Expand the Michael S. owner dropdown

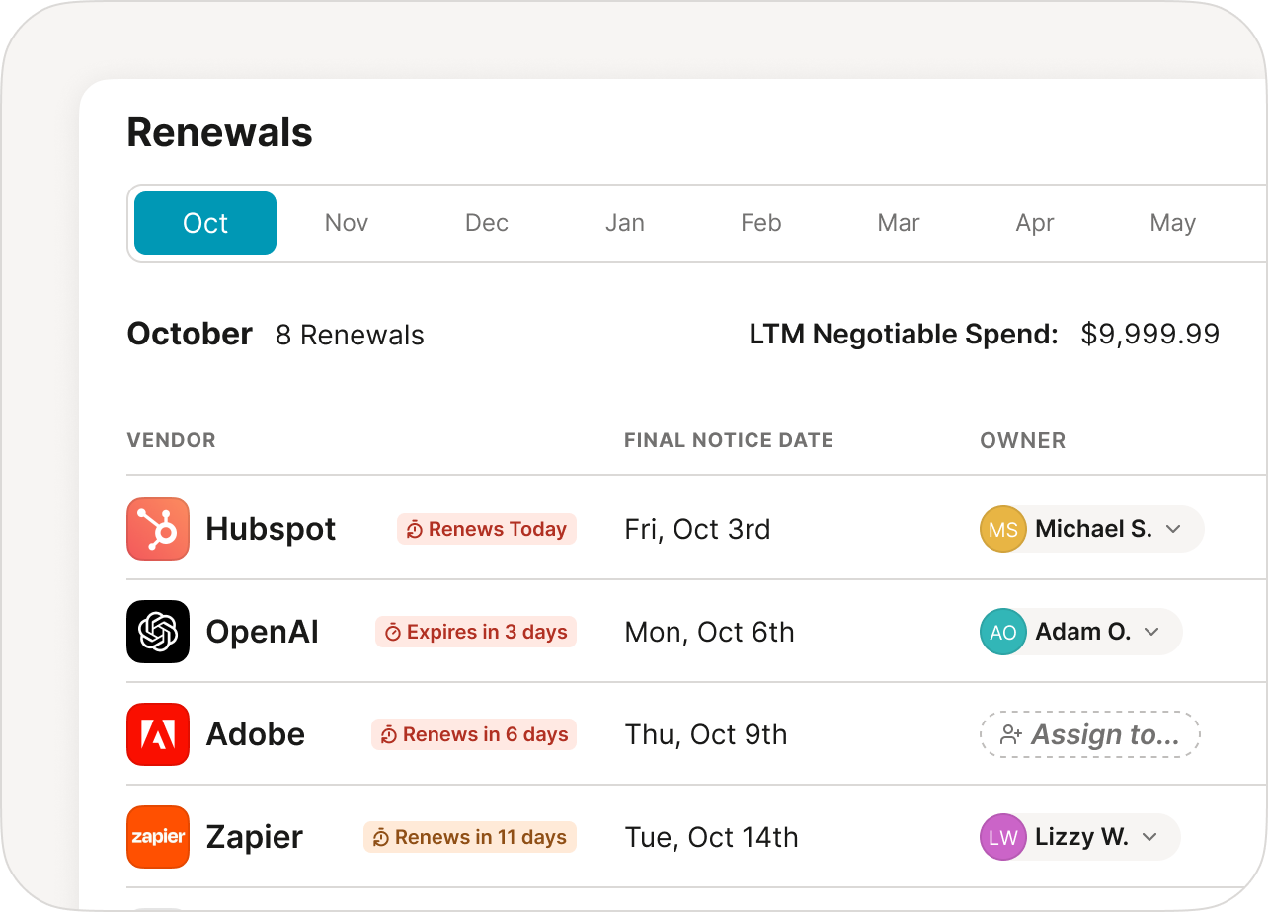(1173, 530)
